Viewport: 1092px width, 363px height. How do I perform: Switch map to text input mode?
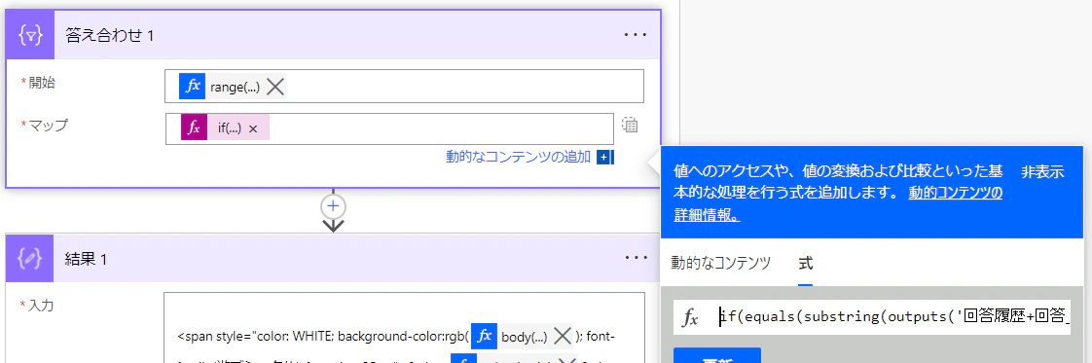point(630,126)
